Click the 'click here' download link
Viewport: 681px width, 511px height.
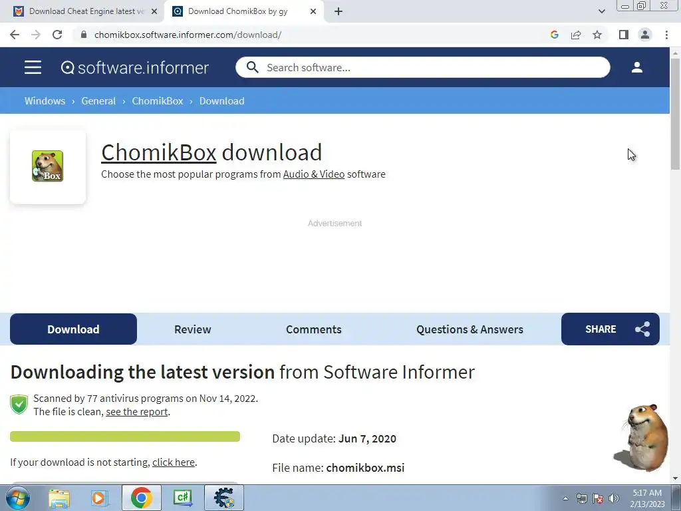174,462
